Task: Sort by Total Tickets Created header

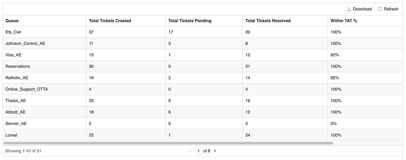Action: pos(110,21)
